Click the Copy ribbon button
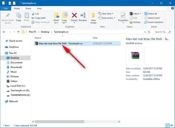Image resolution: width=175 pixels, height=128 pixels. (x=19, y=17)
